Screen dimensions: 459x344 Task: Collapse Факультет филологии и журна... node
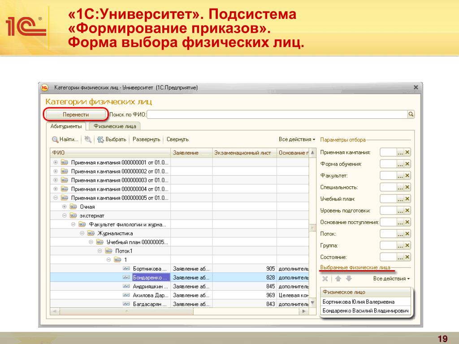pos(73,224)
